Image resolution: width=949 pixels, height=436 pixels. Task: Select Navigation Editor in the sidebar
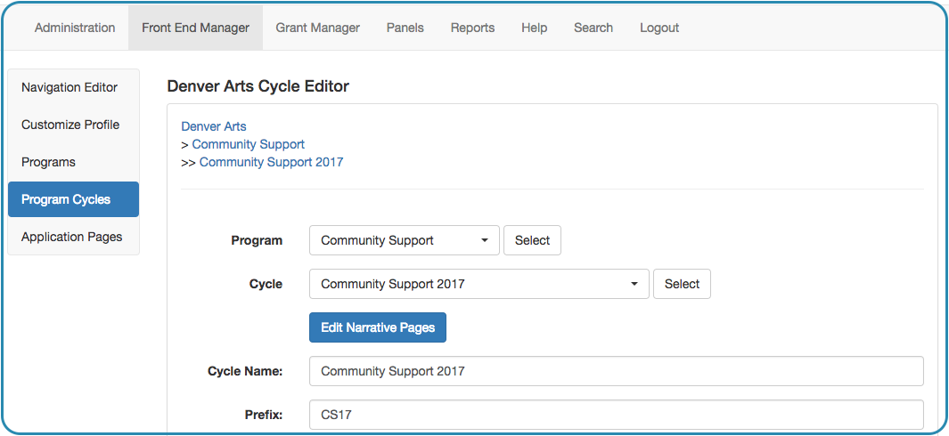tap(73, 88)
